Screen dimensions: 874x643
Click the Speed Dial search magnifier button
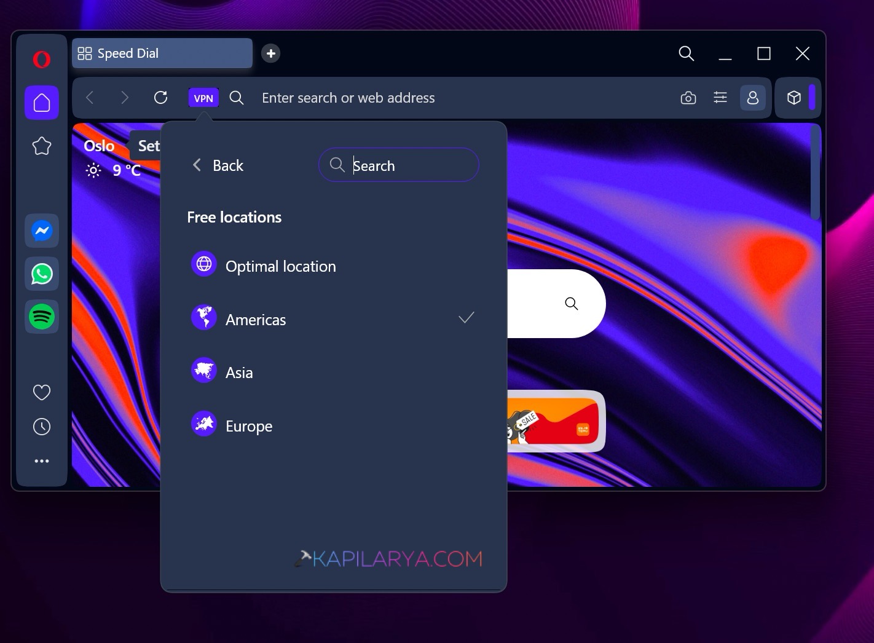coord(572,304)
